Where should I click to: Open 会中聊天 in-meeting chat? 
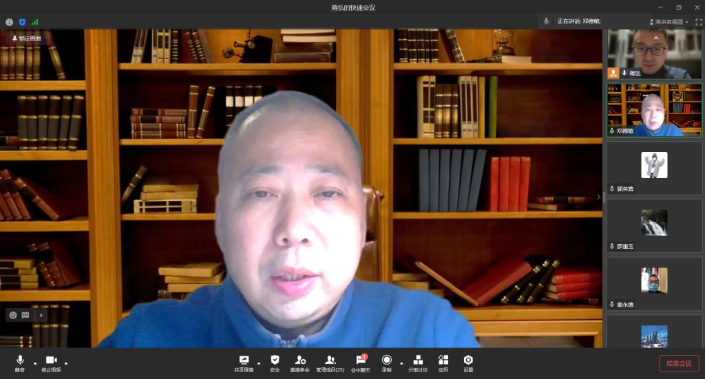coord(360,360)
